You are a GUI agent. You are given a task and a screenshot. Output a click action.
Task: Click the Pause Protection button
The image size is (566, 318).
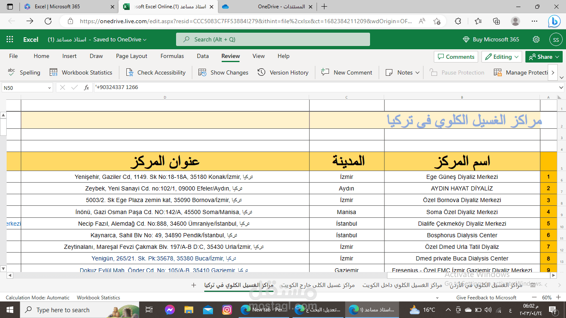tap(457, 72)
